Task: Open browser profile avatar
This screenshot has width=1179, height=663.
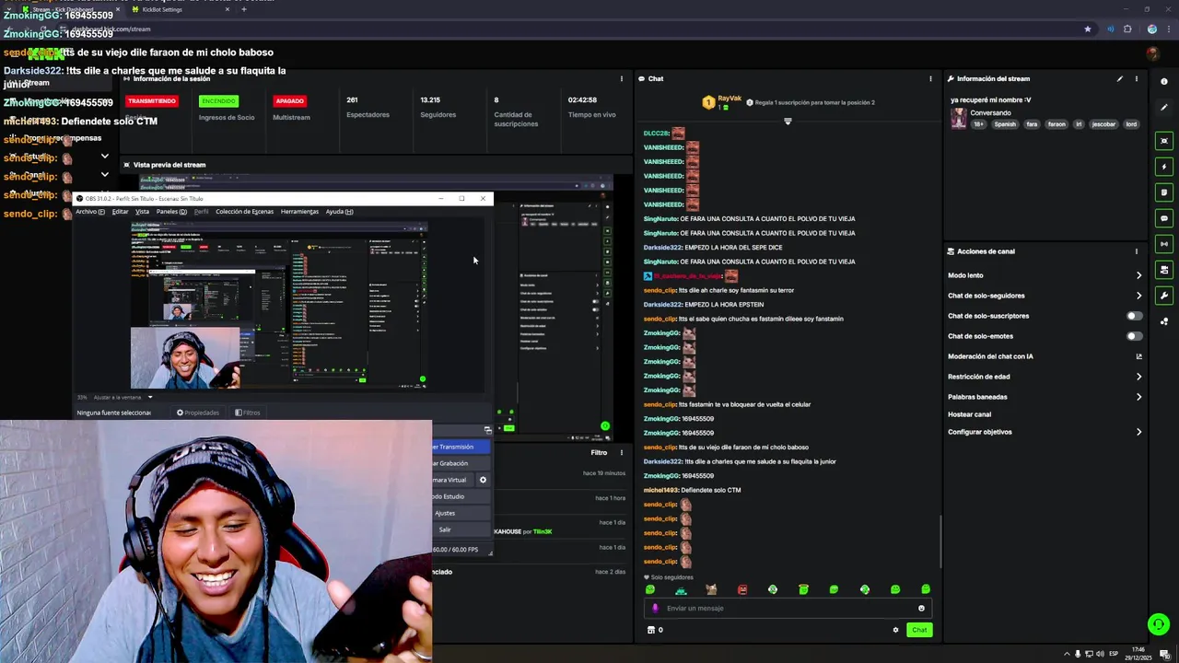Action: point(1151,29)
